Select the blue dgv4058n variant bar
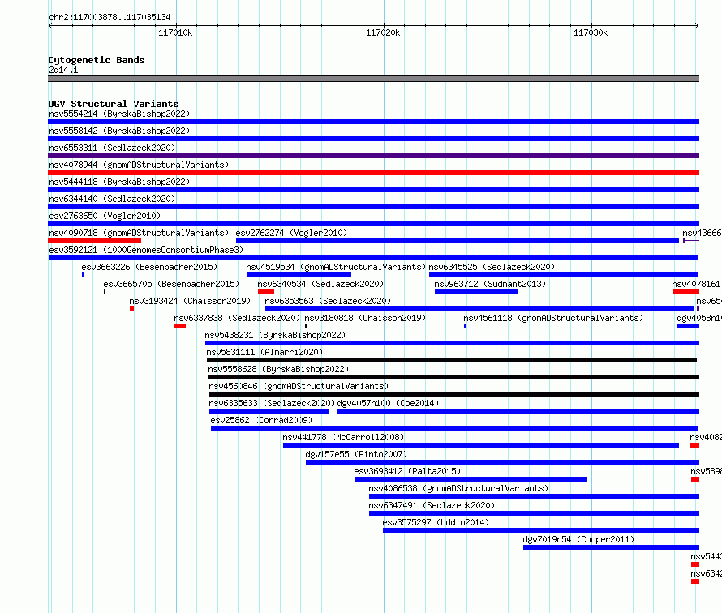Image resolution: width=722 pixels, height=613 pixels. click(689, 326)
